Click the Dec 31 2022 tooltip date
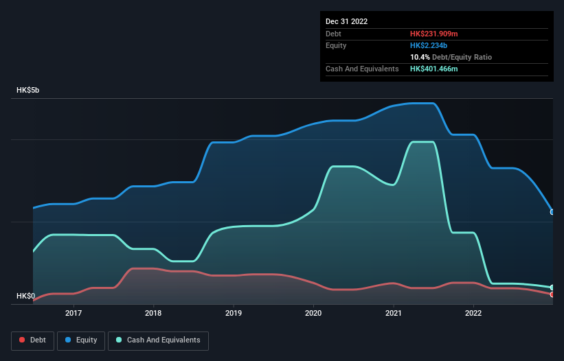 pos(346,21)
